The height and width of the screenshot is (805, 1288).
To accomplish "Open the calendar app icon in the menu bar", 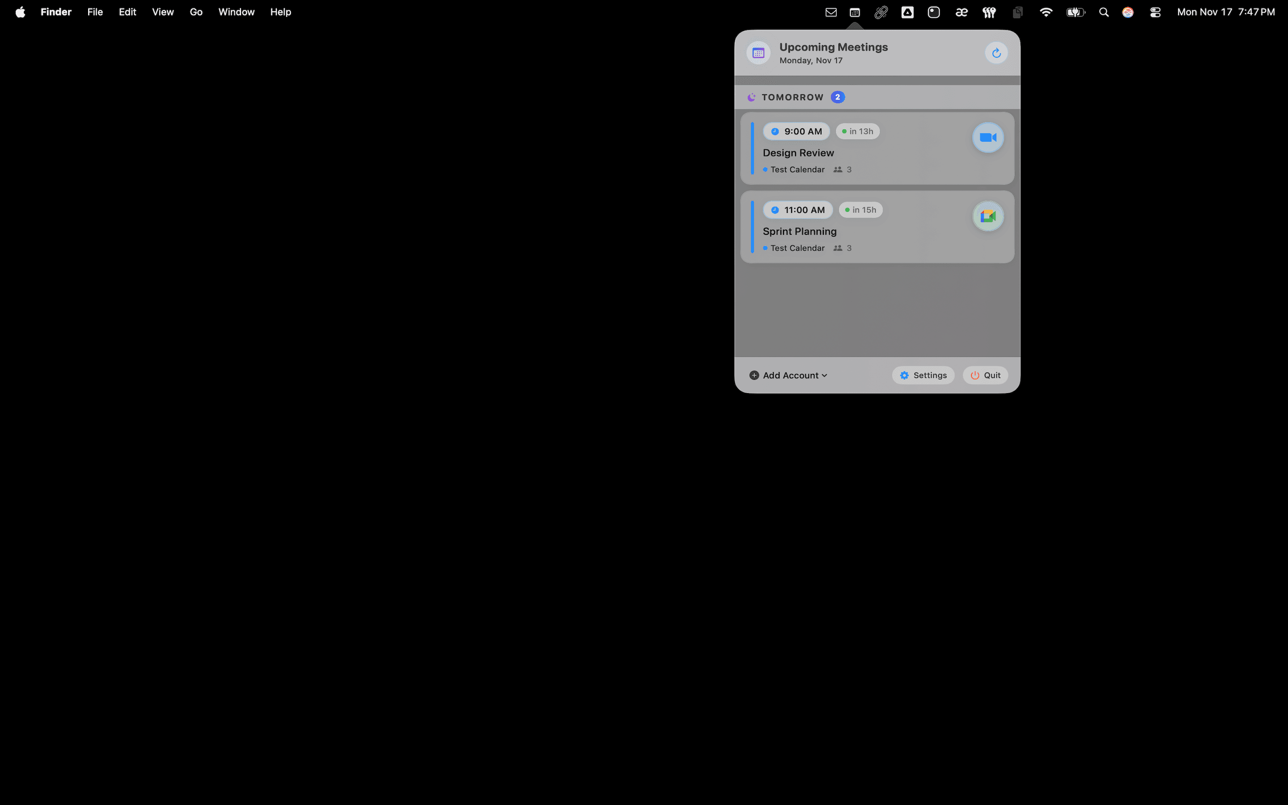I will (854, 12).
